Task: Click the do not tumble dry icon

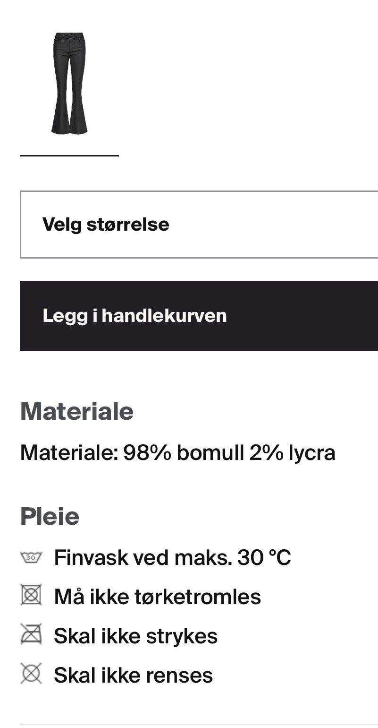Action: click(31, 596)
